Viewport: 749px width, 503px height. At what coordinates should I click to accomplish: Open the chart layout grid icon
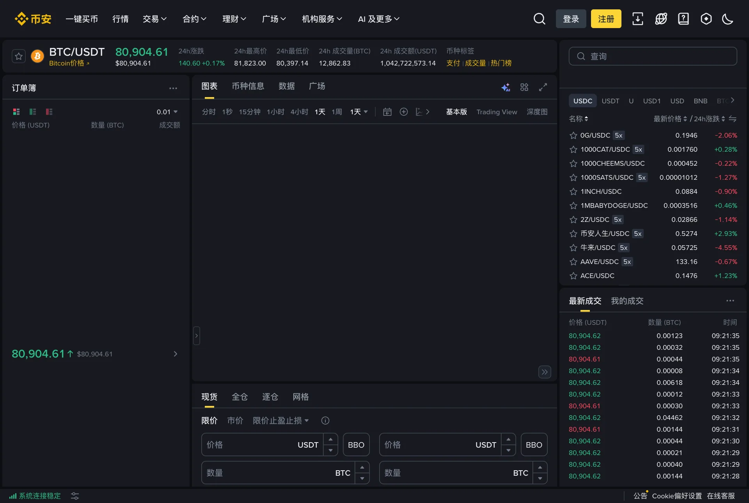click(x=524, y=87)
